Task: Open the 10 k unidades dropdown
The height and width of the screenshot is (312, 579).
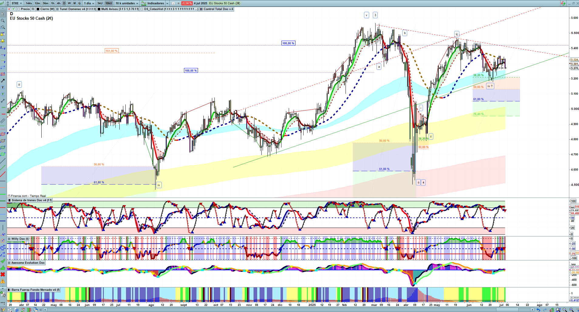Action: tap(127, 3)
